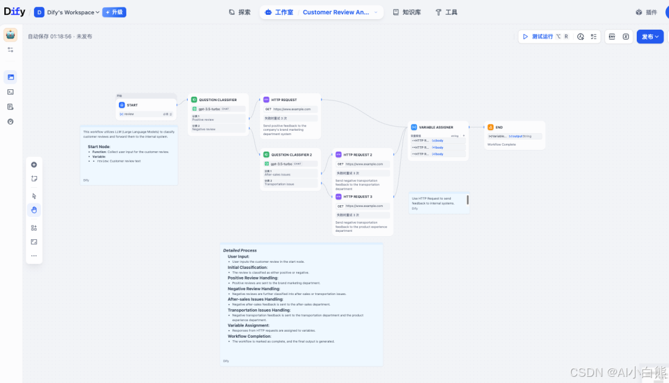Click the 'Detailed Process' note heading
669x383 pixels.
240,250
